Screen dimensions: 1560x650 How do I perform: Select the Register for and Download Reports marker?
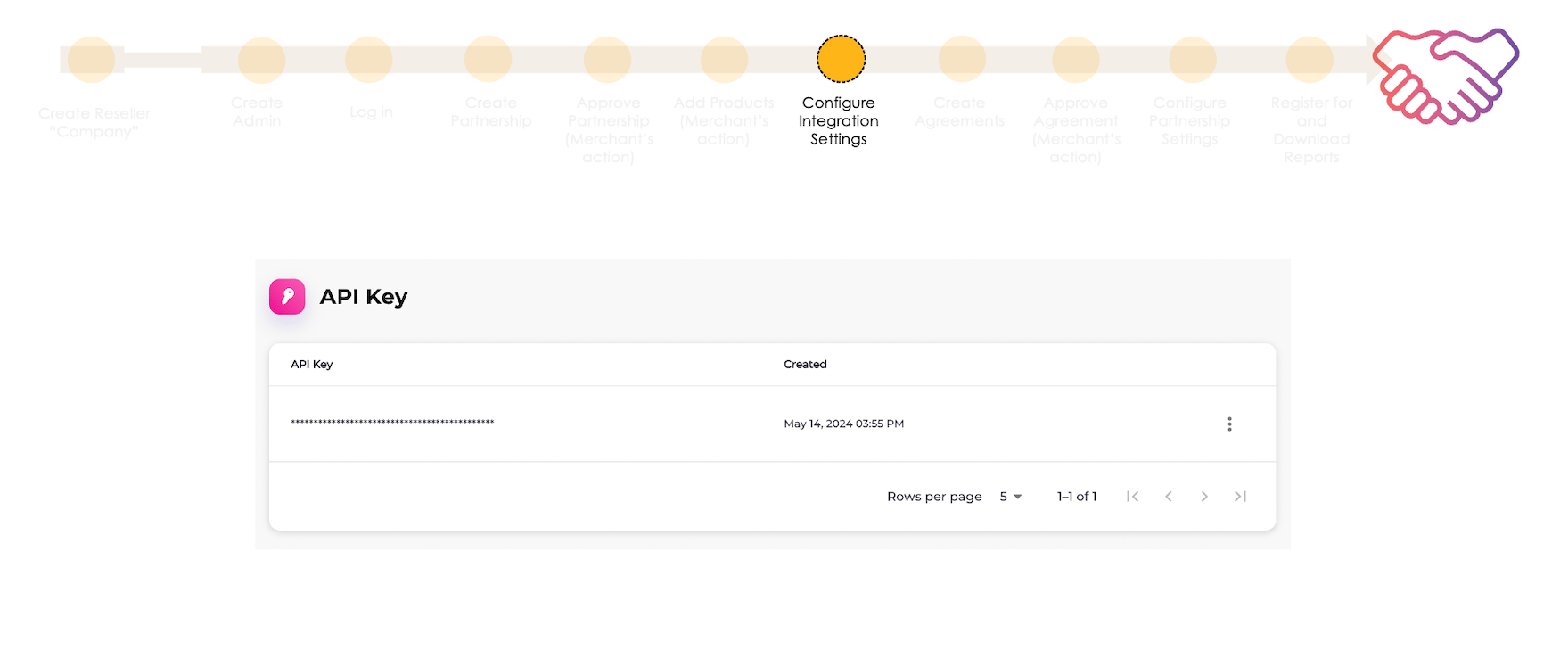1310,60
